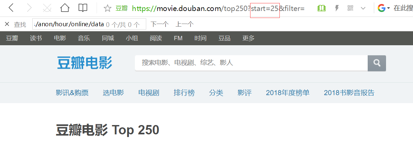
Task: Open the bookmarks book icon
Action: point(83,8)
